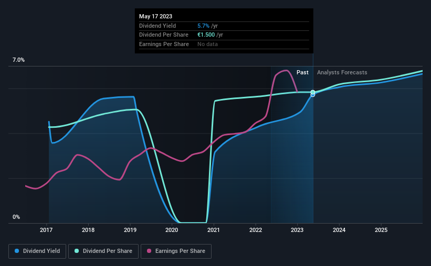The width and height of the screenshot is (431, 266).
Task: Toggle the Earnings Per Share legend button
Action: point(176,251)
